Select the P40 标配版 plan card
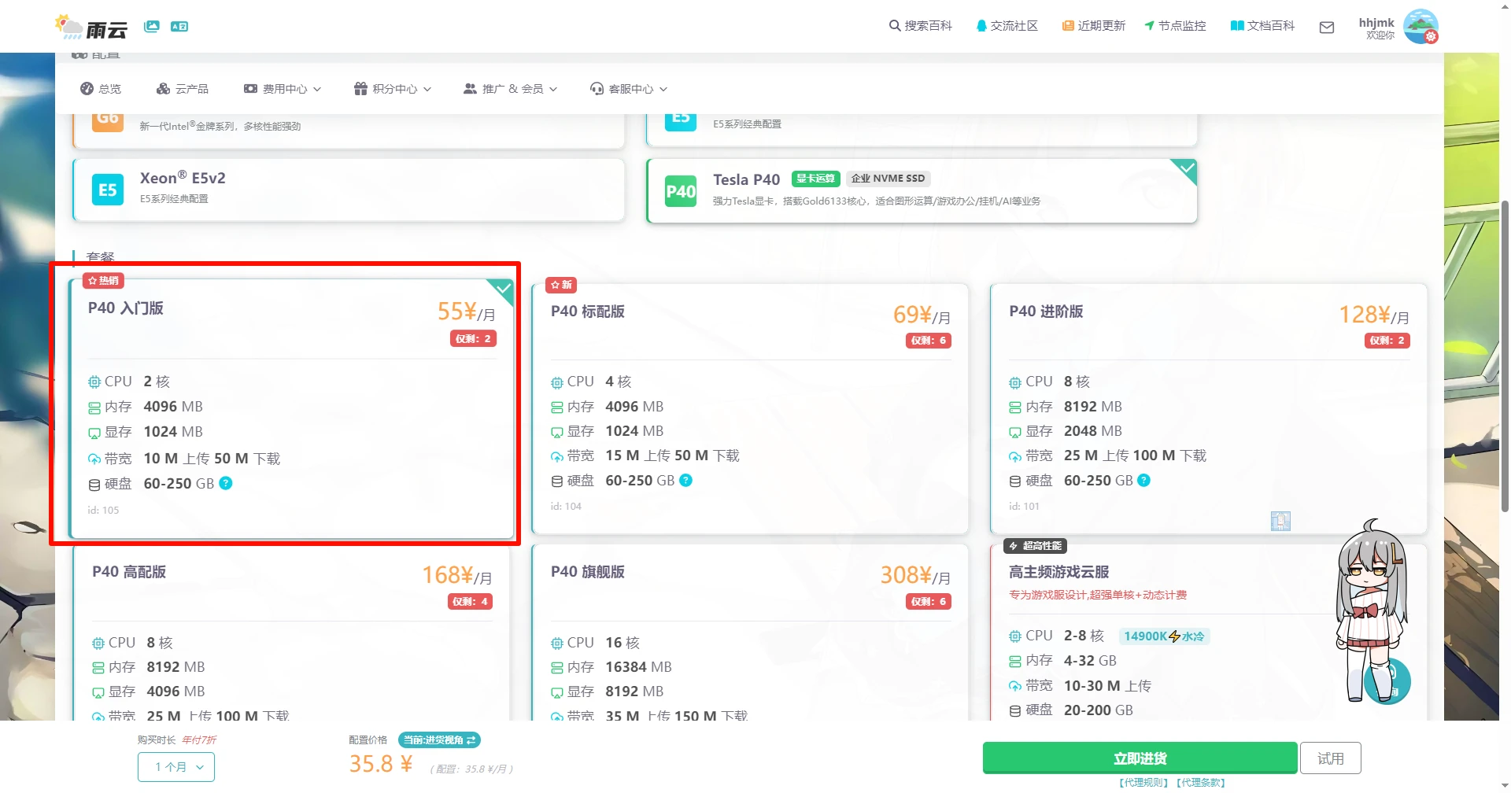Viewport: 1511px width, 793px height. 749,408
